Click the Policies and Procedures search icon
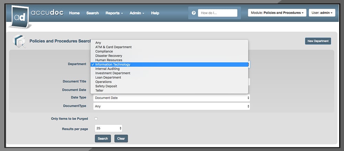 pos(19,42)
